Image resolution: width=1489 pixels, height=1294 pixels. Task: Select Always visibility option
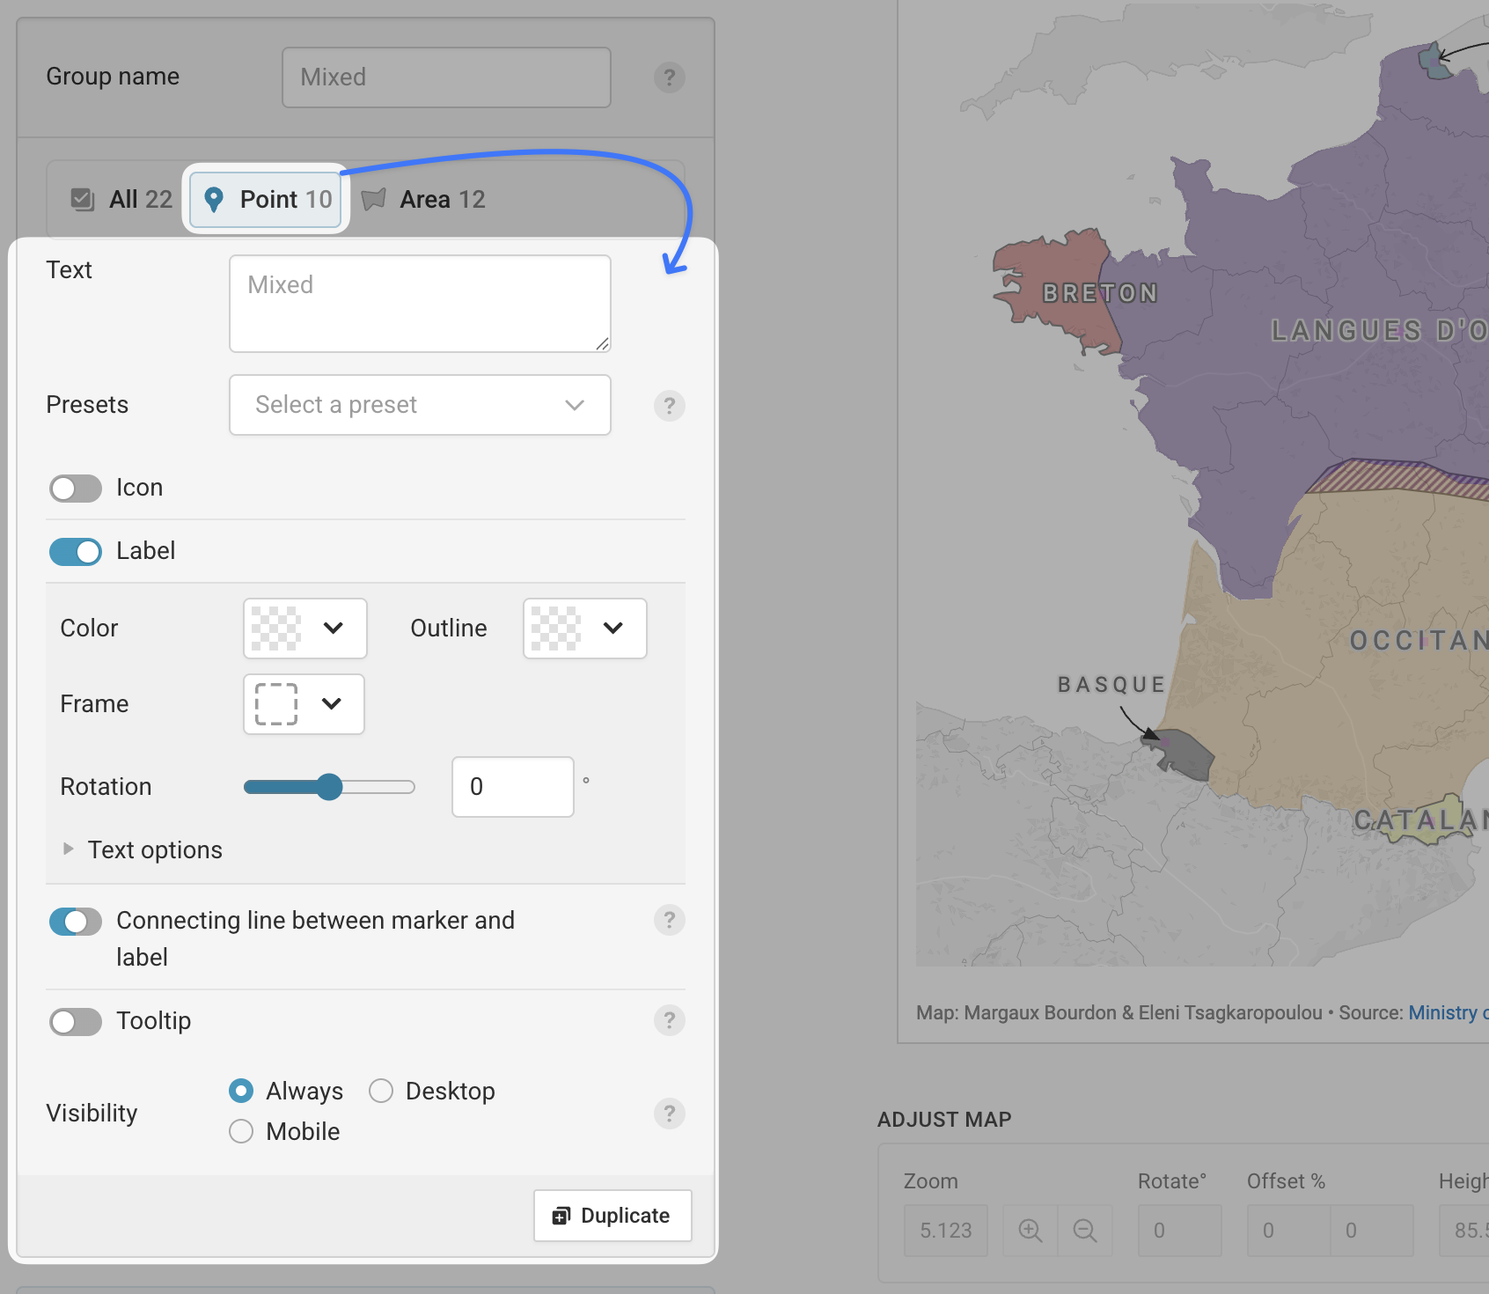(x=241, y=1091)
